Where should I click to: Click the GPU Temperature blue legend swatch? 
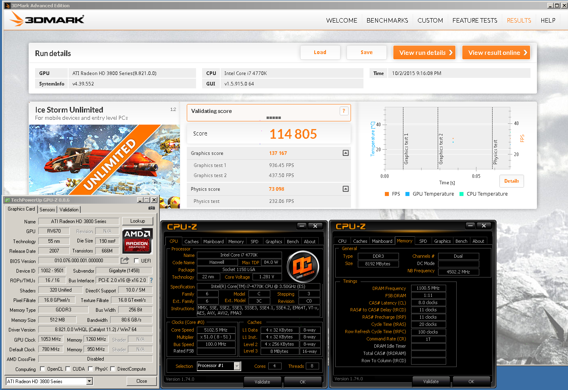[x=407, y=194]
